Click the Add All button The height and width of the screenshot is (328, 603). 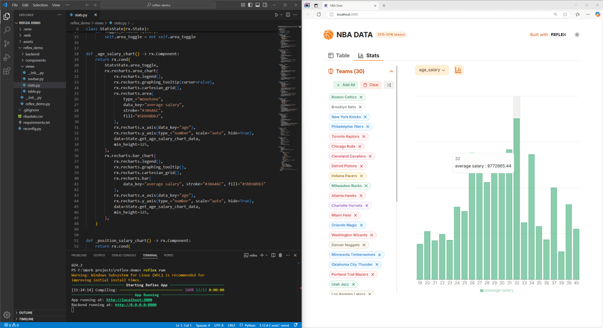(345, 84)
